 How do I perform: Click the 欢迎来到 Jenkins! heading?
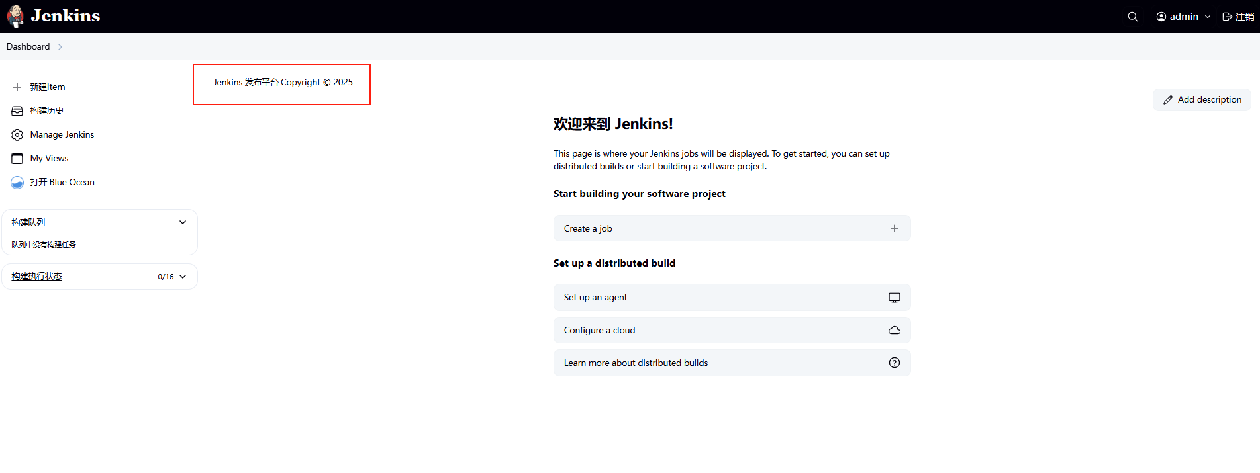coord(613,124)
